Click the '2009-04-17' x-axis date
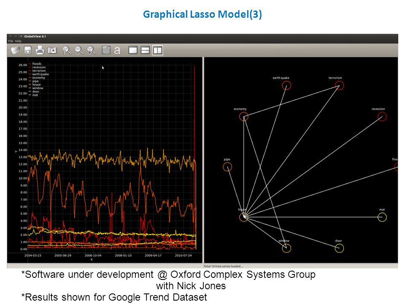This screenshot has width=405, height=304. tap(153, 255)
